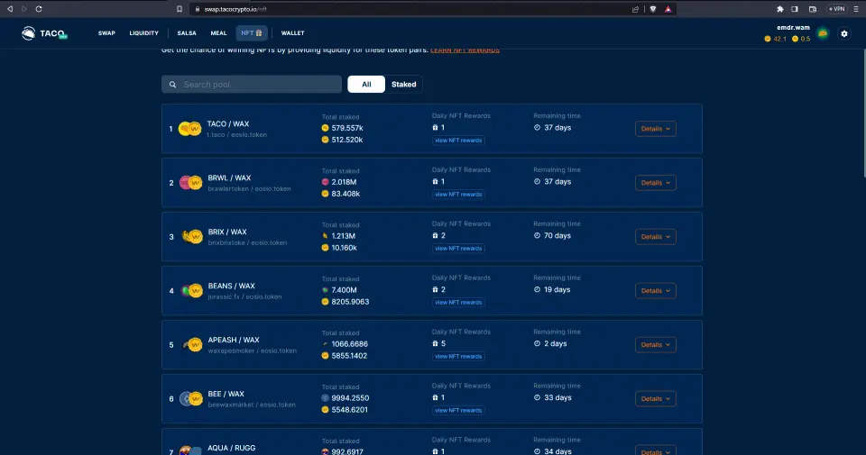Open the LEARN NFT REWARDS link
The image size is (866, 455).
click(x=465, y=50)
